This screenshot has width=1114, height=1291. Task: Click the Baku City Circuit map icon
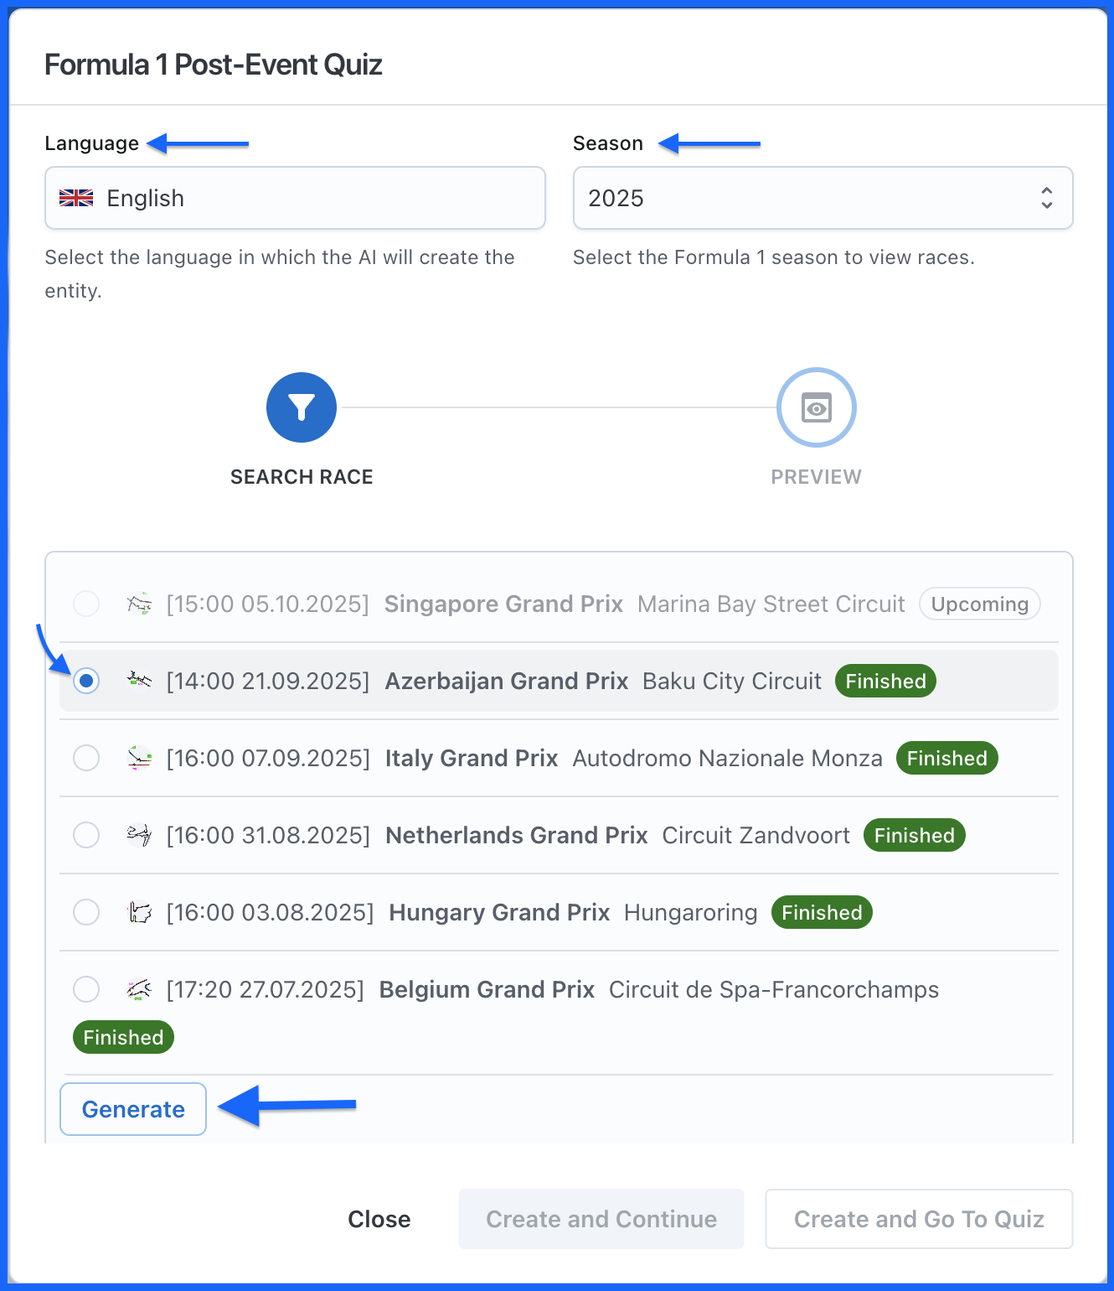139,681
